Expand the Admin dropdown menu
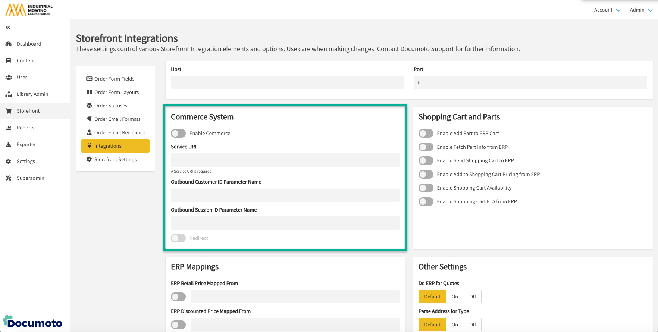Viewport: 658px width, 332px height. (640, 10)
